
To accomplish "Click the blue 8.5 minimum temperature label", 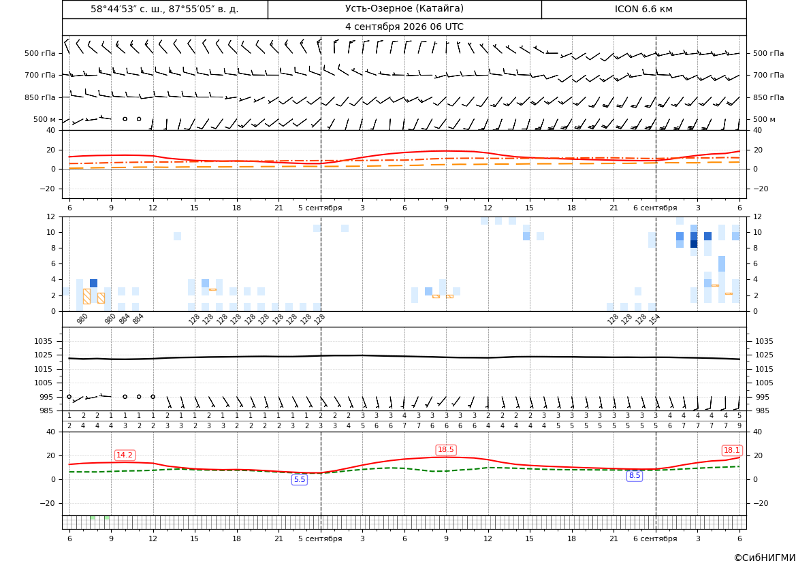I will coord(635,476).
